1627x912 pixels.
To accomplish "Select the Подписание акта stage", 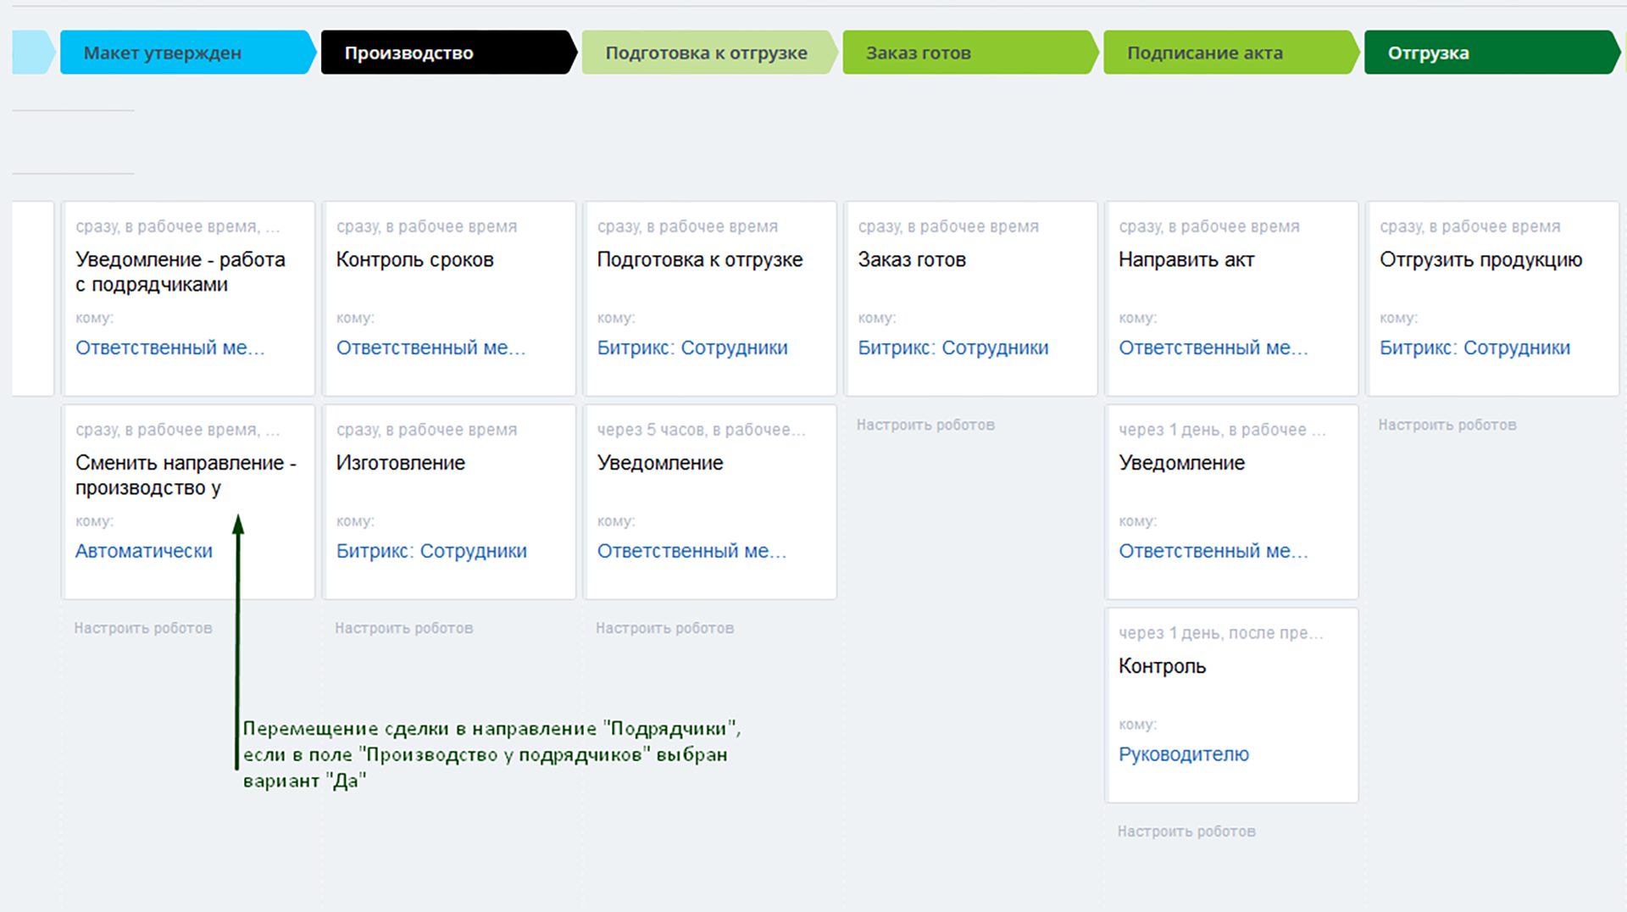I will click(x=1227, y=53).
